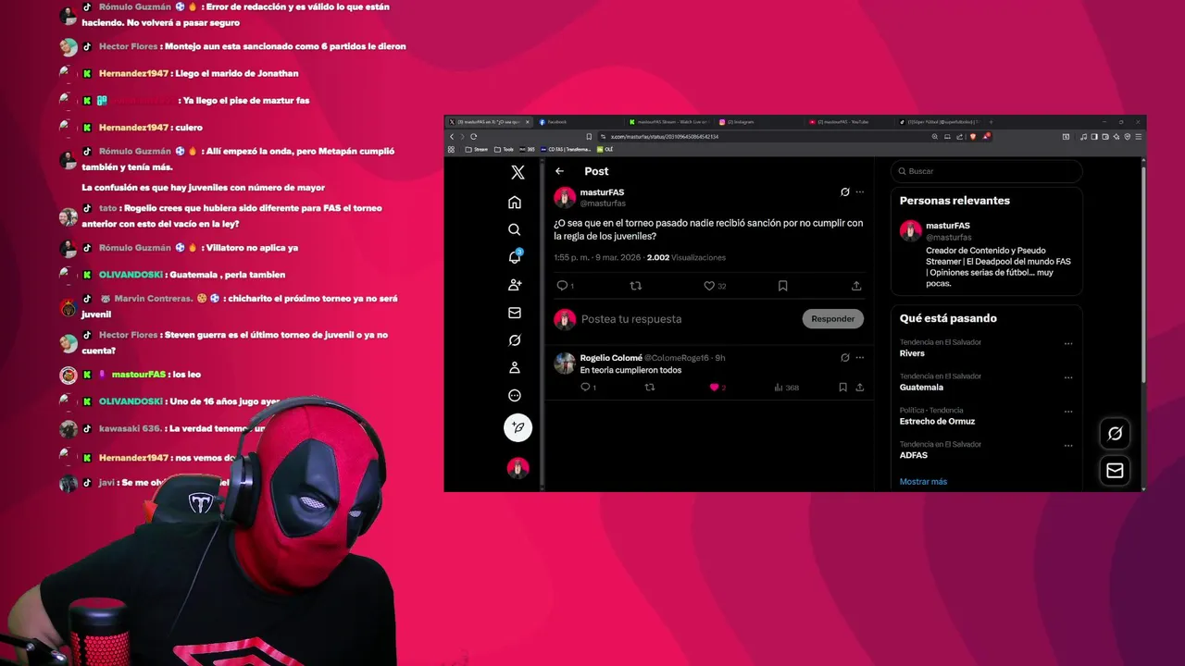Click the browser back arrow

452,137
